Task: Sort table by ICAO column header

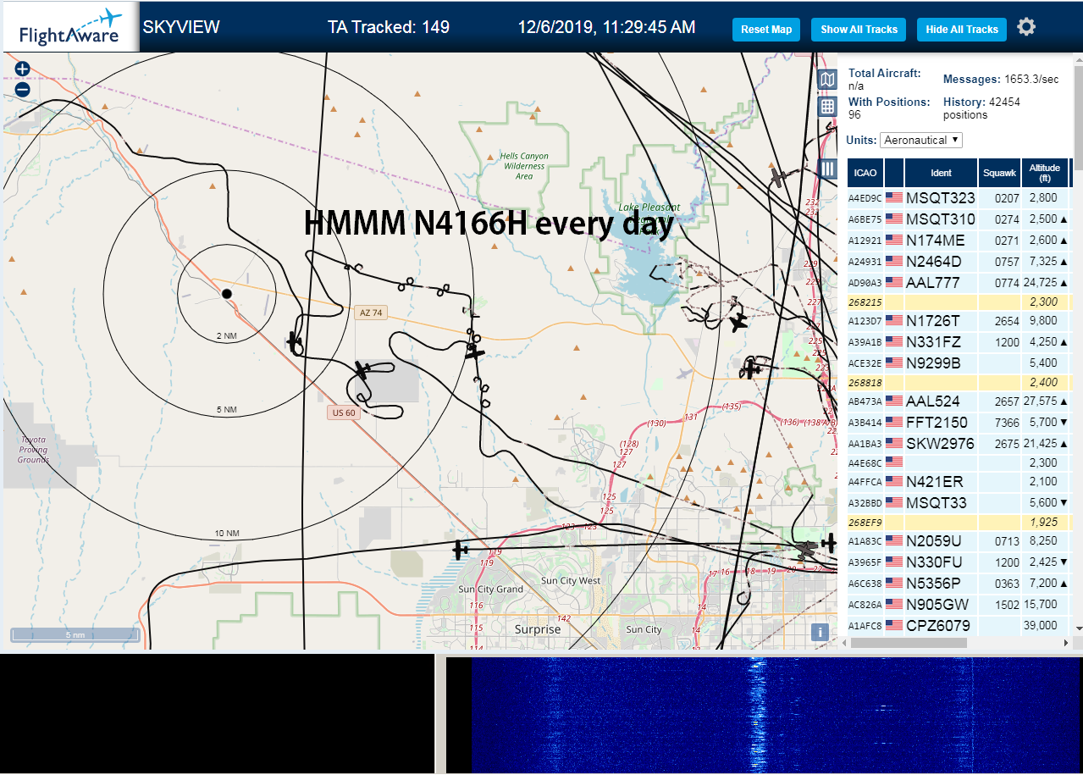Action: [865, 173]
